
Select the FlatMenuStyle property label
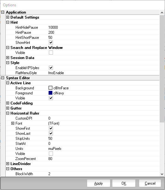click(26, 73)
